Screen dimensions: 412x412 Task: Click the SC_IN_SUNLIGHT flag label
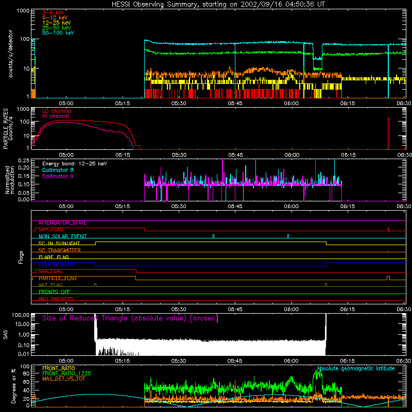pos(59,243)
